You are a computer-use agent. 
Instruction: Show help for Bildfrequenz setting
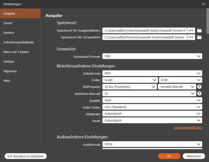click(x=200, y=87)
